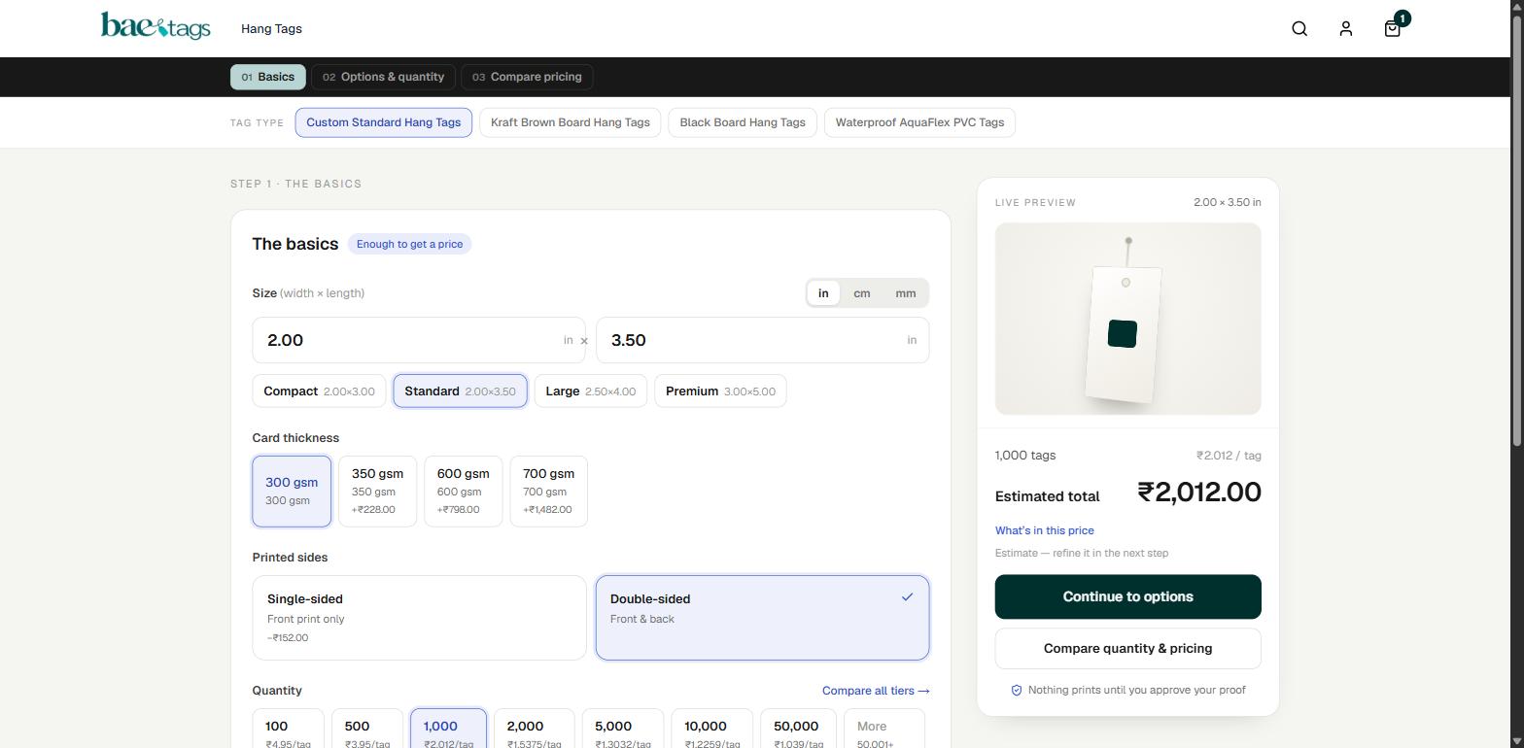
Task: Pick the 1,000 quantity tier
Action: coord(448,730)
